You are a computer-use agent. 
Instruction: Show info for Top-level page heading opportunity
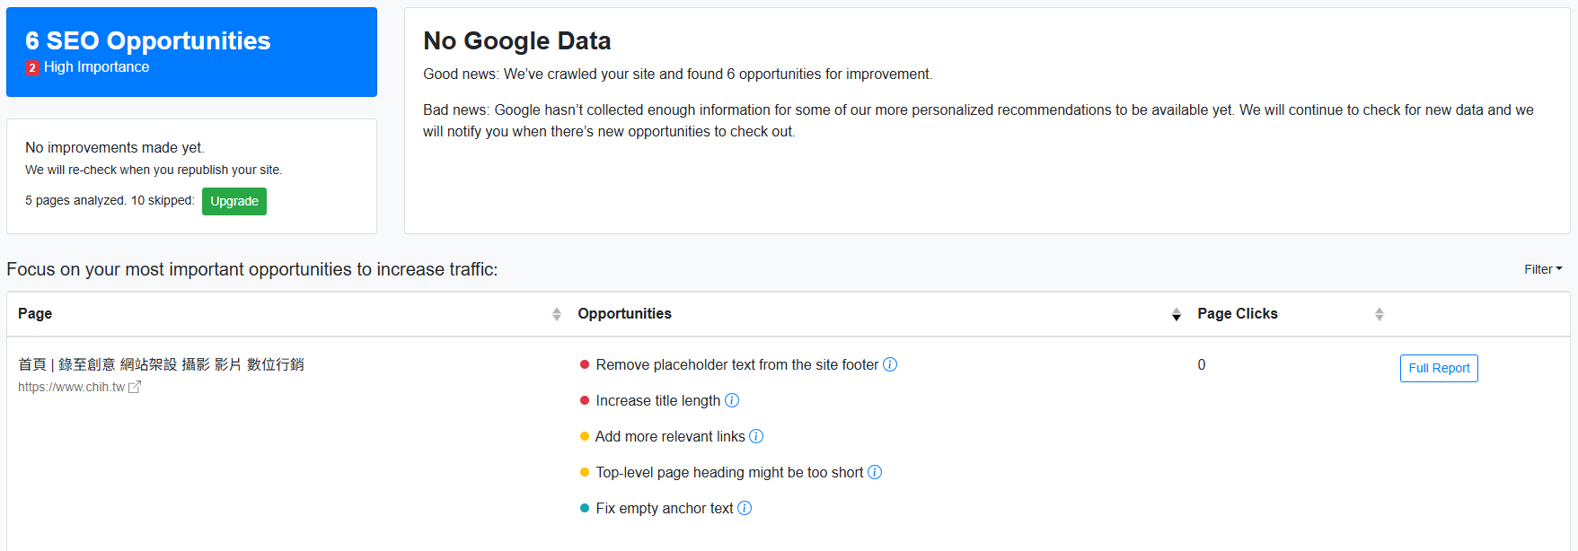tap(875, 472)
